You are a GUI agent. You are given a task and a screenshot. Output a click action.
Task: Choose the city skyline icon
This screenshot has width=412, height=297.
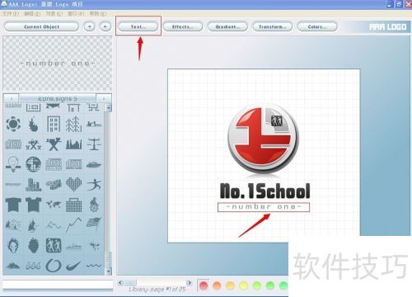click(73, 144)
